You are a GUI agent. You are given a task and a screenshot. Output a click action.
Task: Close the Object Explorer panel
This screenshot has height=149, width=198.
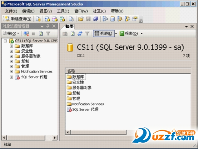54,26
